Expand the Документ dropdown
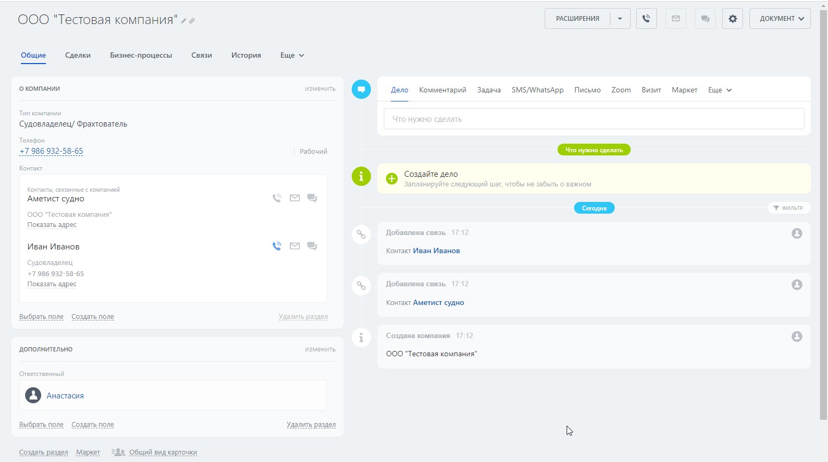Screen dimensions: 828x462 (780, 19)
